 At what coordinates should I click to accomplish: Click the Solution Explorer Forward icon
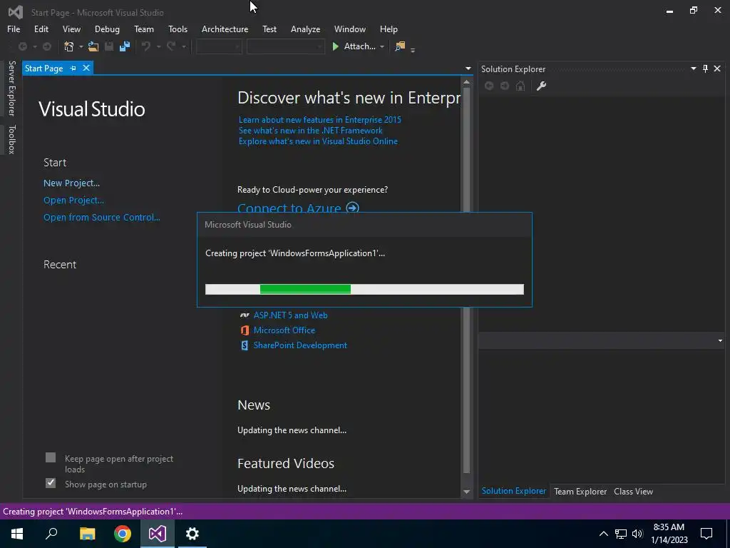click(x=505, y=86)
